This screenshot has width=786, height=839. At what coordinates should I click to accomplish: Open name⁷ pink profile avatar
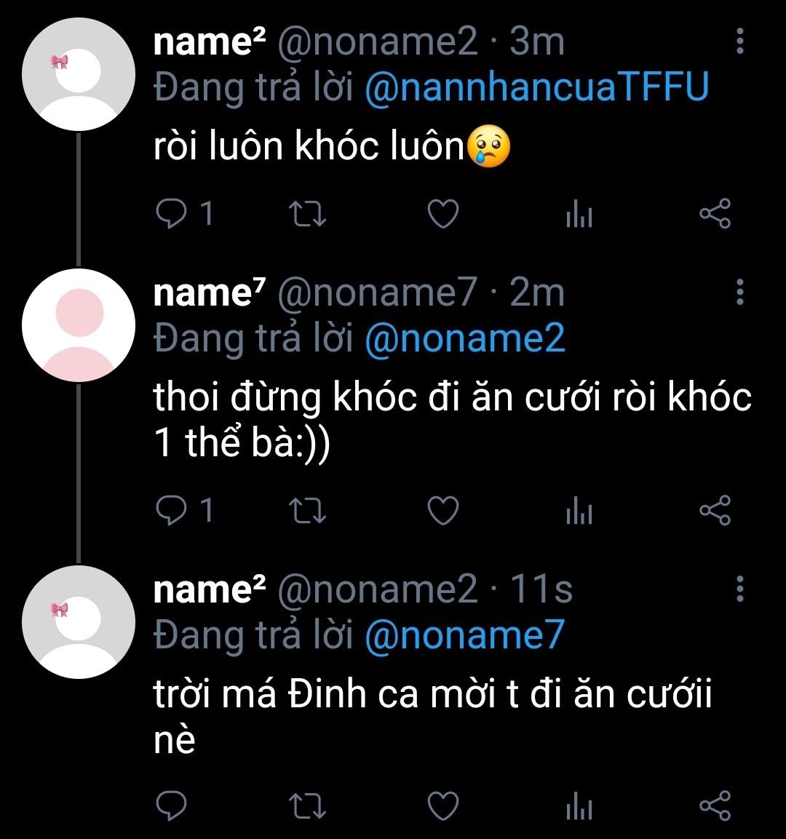pyautogui.click(x=79, y=325)
